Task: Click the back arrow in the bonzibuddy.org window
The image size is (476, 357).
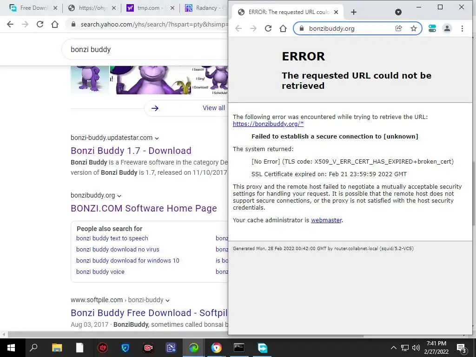Action: coord(238,28)
